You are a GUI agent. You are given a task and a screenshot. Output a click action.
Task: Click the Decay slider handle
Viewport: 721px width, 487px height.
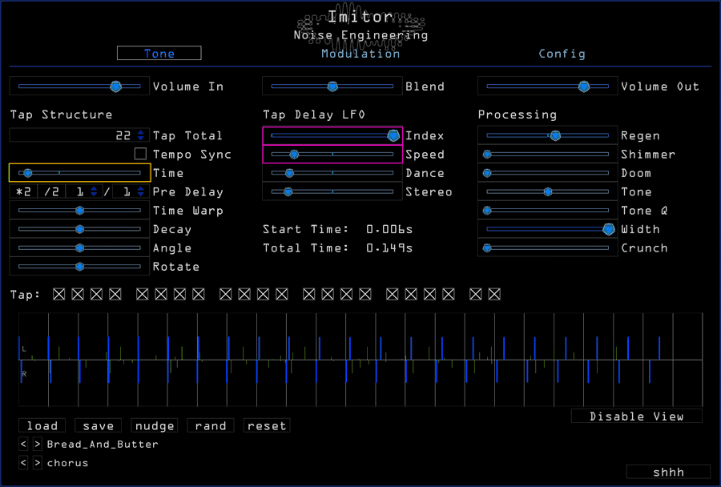click(79, 229)
